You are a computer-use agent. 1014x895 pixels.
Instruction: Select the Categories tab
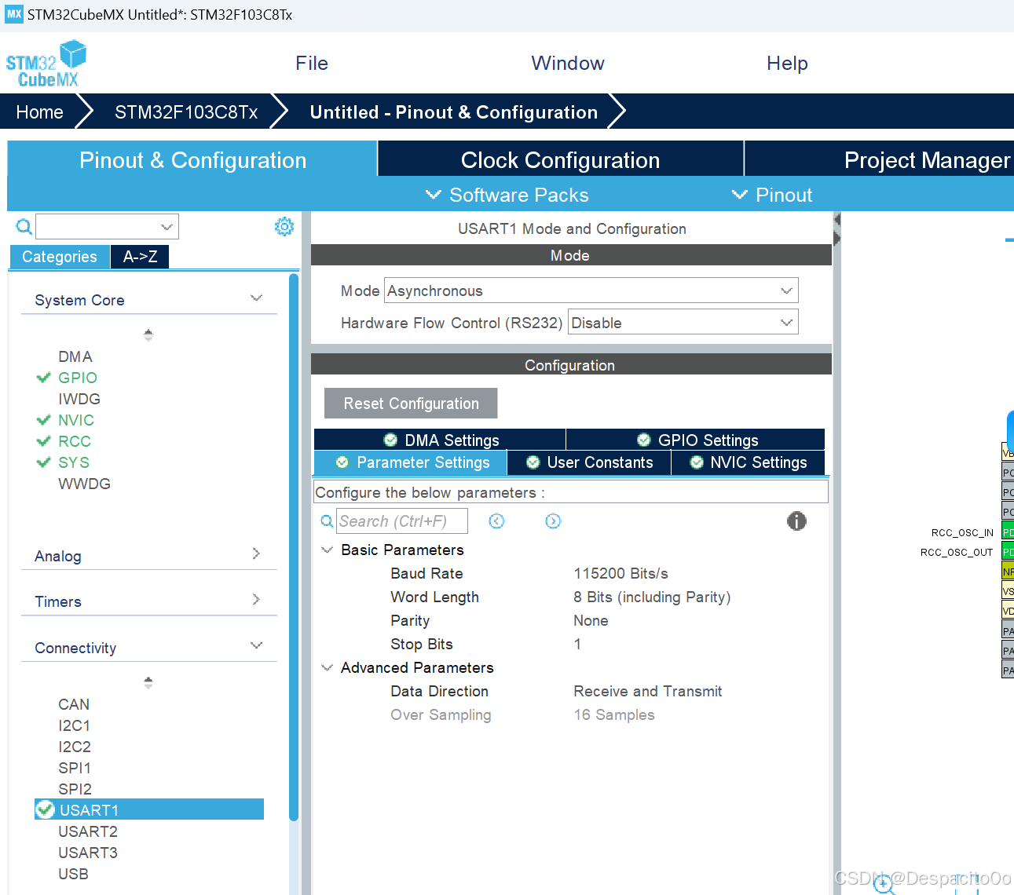click(60, 257)
